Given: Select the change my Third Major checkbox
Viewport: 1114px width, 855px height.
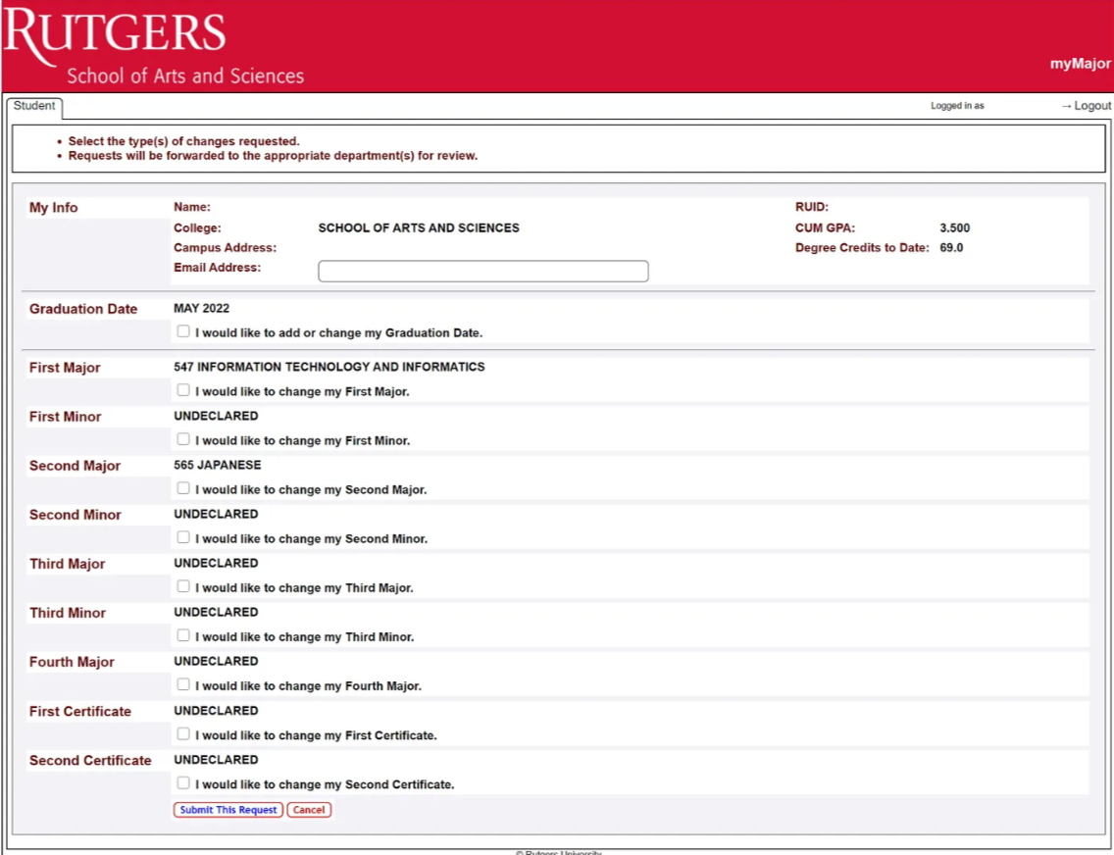Looking at the screenshot, I should coord(183,586).
